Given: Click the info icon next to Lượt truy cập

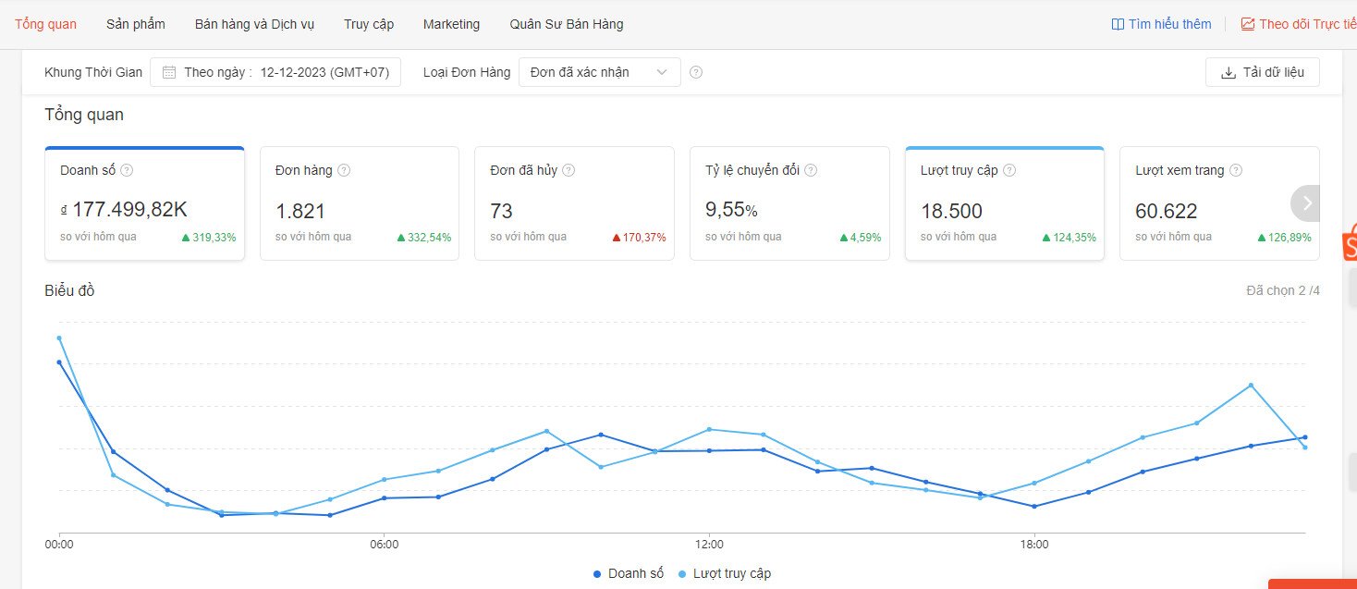Looking at the screenshot, I should 1009,170.
